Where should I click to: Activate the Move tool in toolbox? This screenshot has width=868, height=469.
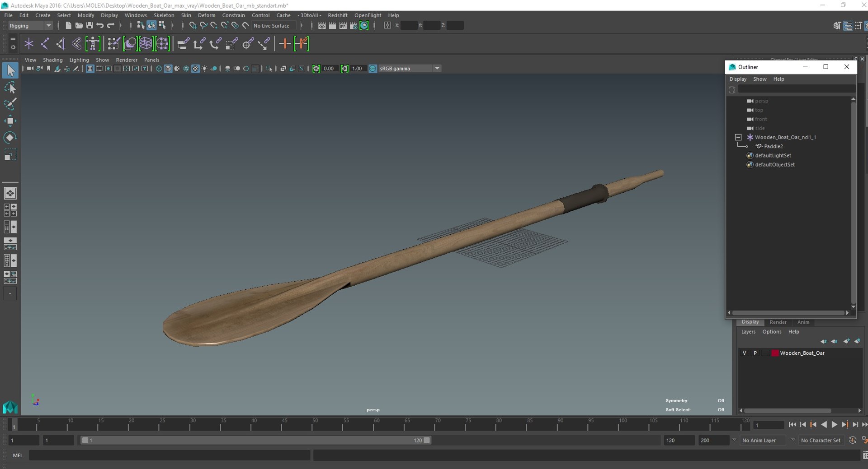10,121
